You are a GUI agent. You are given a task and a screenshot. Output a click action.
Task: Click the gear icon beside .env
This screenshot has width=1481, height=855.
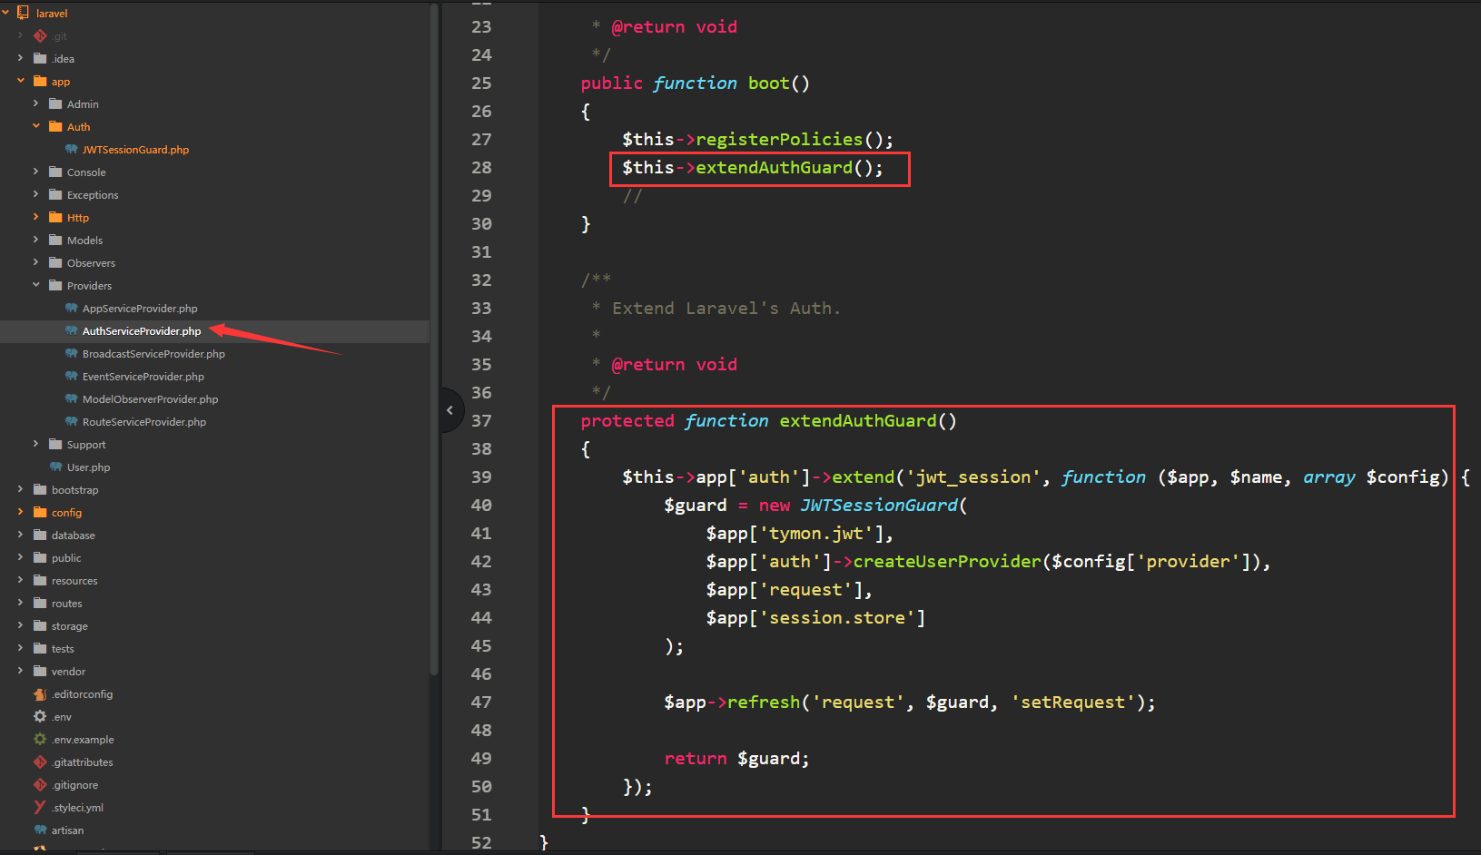click(x=40, y=716)
